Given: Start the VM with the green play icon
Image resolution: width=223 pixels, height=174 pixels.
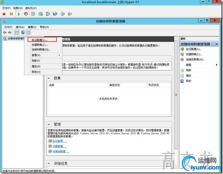Looking at the screenshot, I should tap(19, 14).
